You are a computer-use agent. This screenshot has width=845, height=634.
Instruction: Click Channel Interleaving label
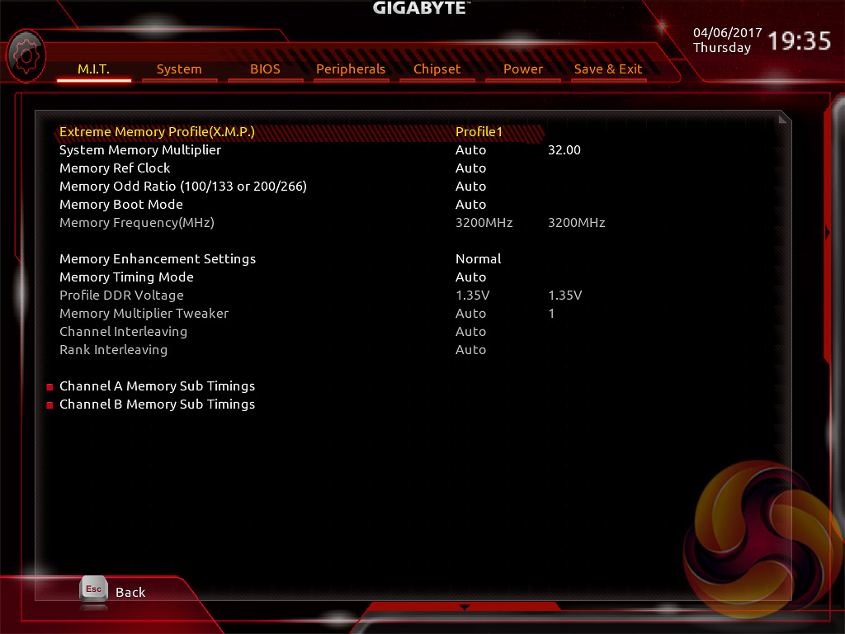click(124, 332)
